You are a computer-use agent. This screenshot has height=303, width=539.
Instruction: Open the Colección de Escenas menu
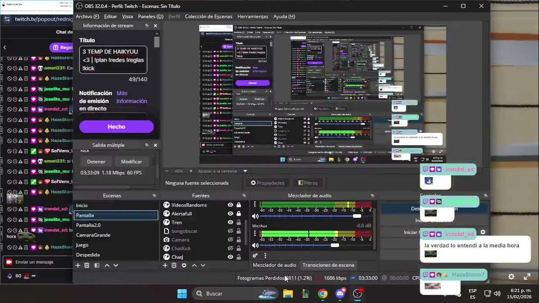(x=209, y=16)
